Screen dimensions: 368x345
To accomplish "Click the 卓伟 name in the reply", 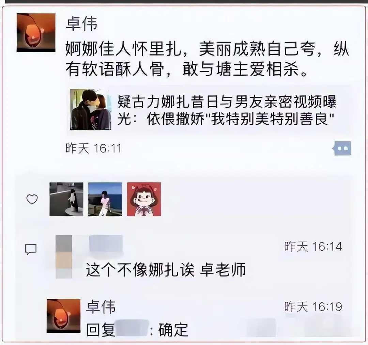I will [x=101, y=307].
